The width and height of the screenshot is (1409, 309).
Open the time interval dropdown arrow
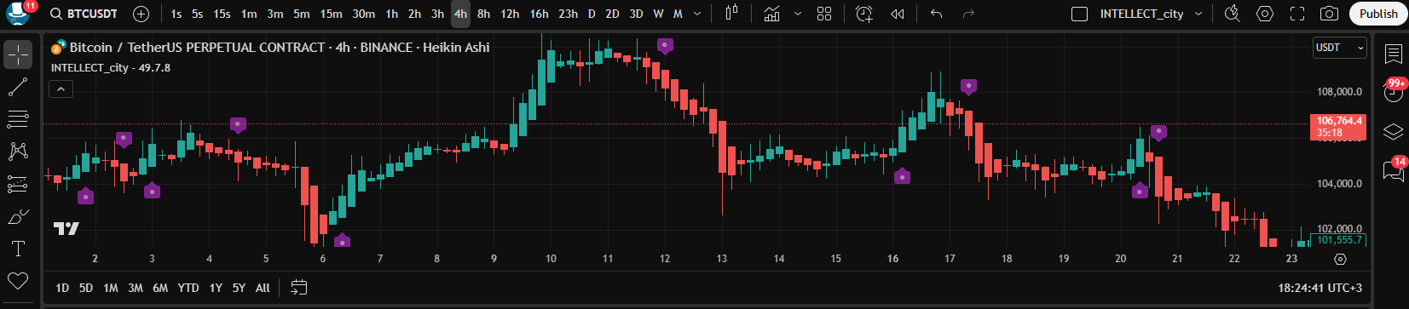click(697, 14)
